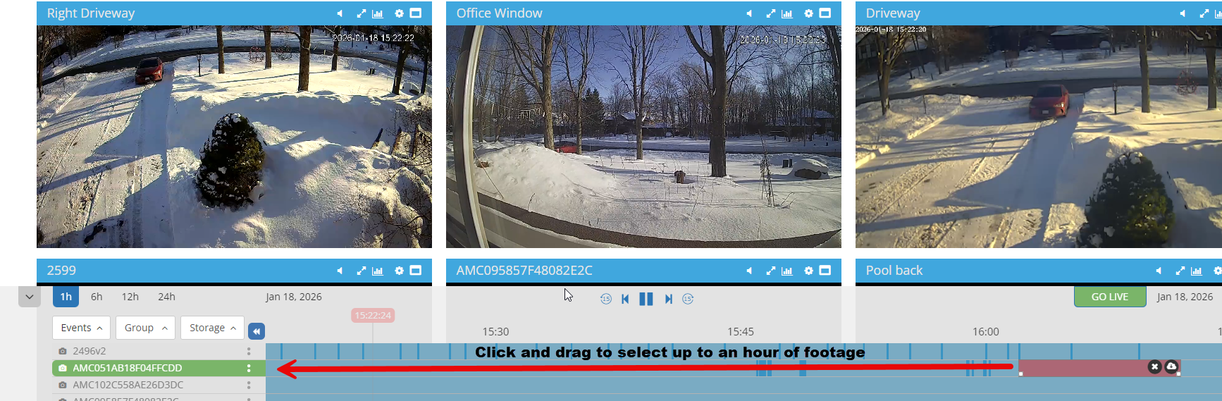Open the Group dropdown
The width and height of the screenshot is (1222, 401).
tap(146, 328)
